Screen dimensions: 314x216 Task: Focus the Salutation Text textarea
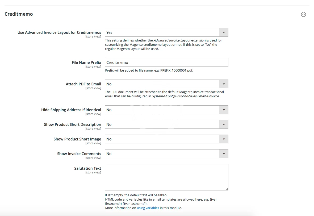coord(166,177)
